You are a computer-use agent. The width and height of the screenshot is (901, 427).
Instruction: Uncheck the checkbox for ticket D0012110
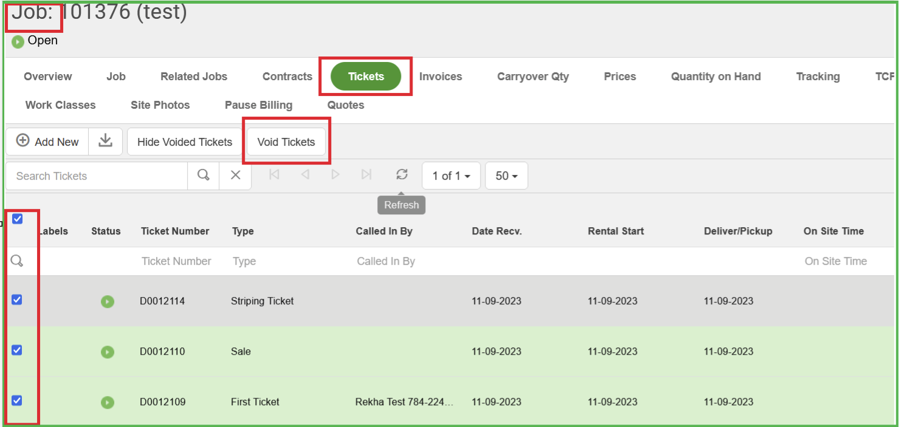17,350
